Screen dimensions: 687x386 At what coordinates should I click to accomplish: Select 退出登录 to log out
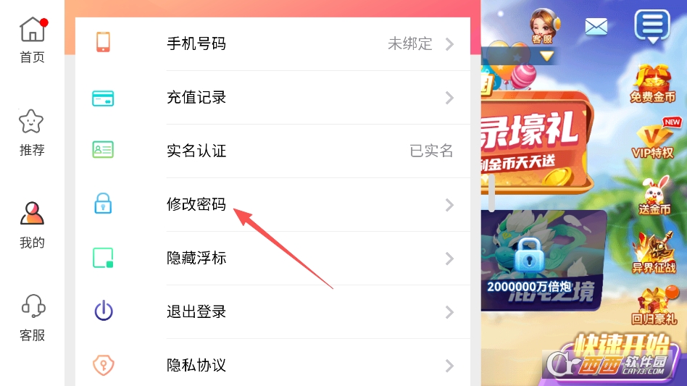(x=272, y=311)
